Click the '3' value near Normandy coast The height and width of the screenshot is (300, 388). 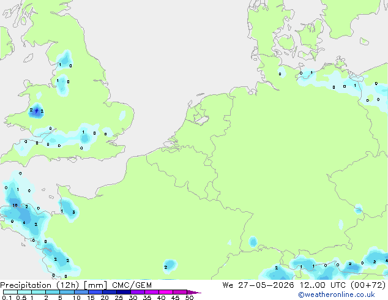coord(73,212)
